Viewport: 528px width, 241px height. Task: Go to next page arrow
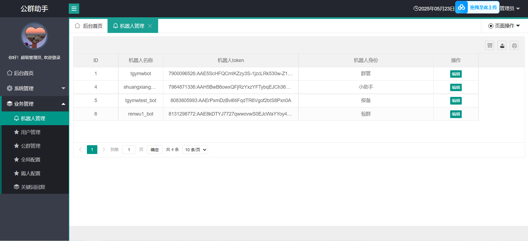click(104, 150)
